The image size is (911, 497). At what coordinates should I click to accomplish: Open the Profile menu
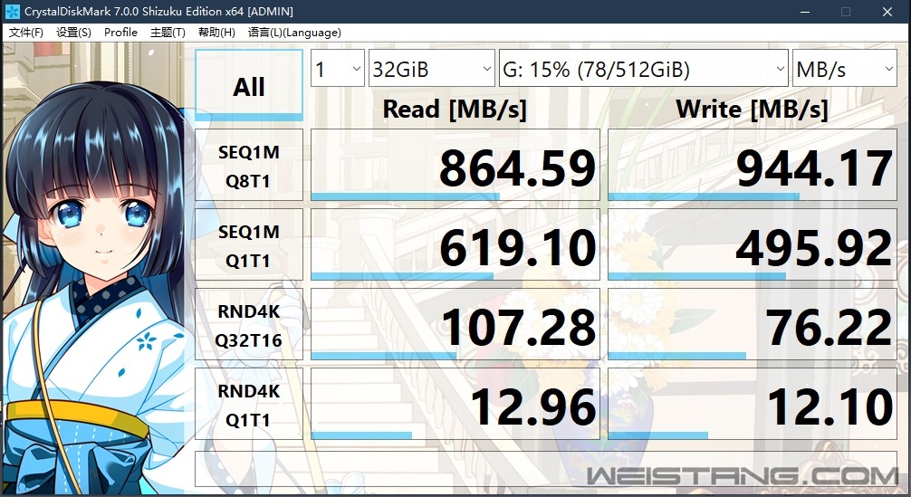tap(120, 33)
